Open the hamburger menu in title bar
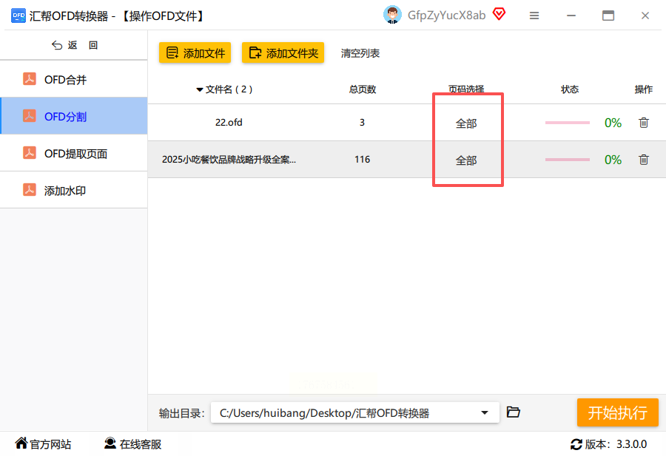The image size is (666, 456). point(534,16)
